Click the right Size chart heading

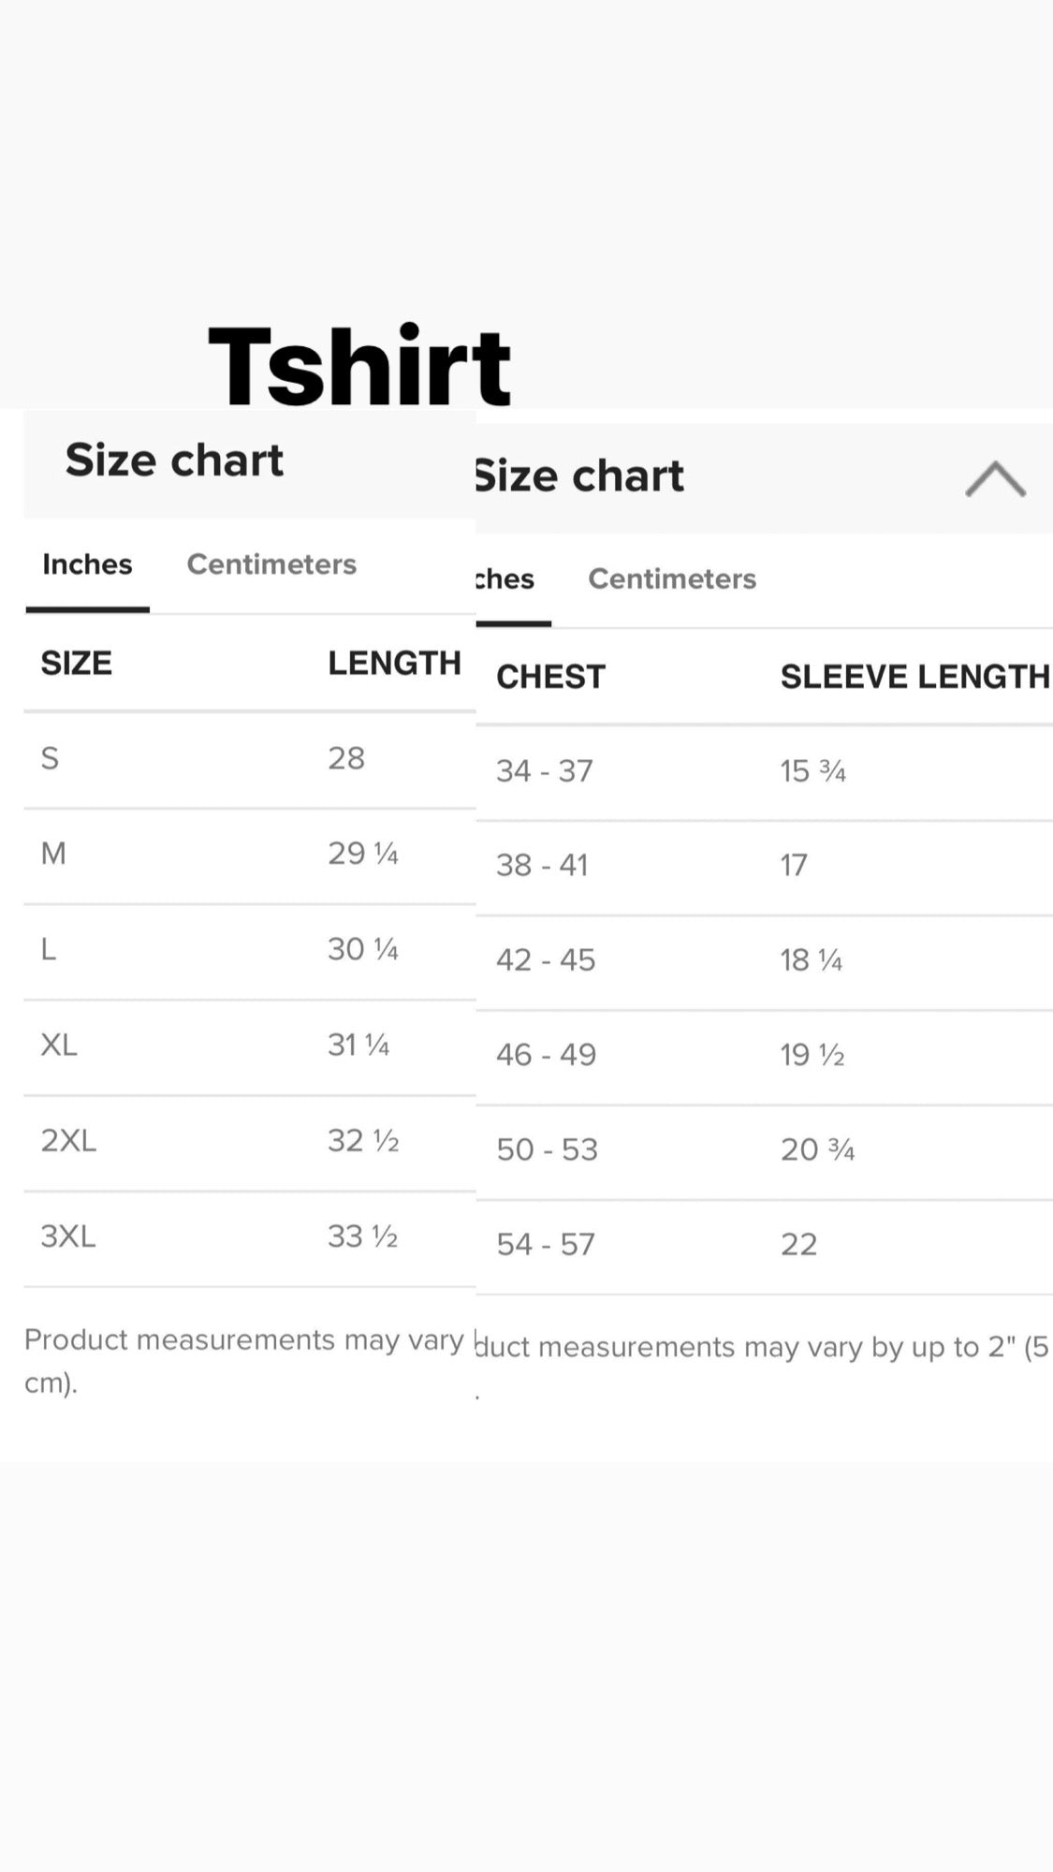point(580,476)
